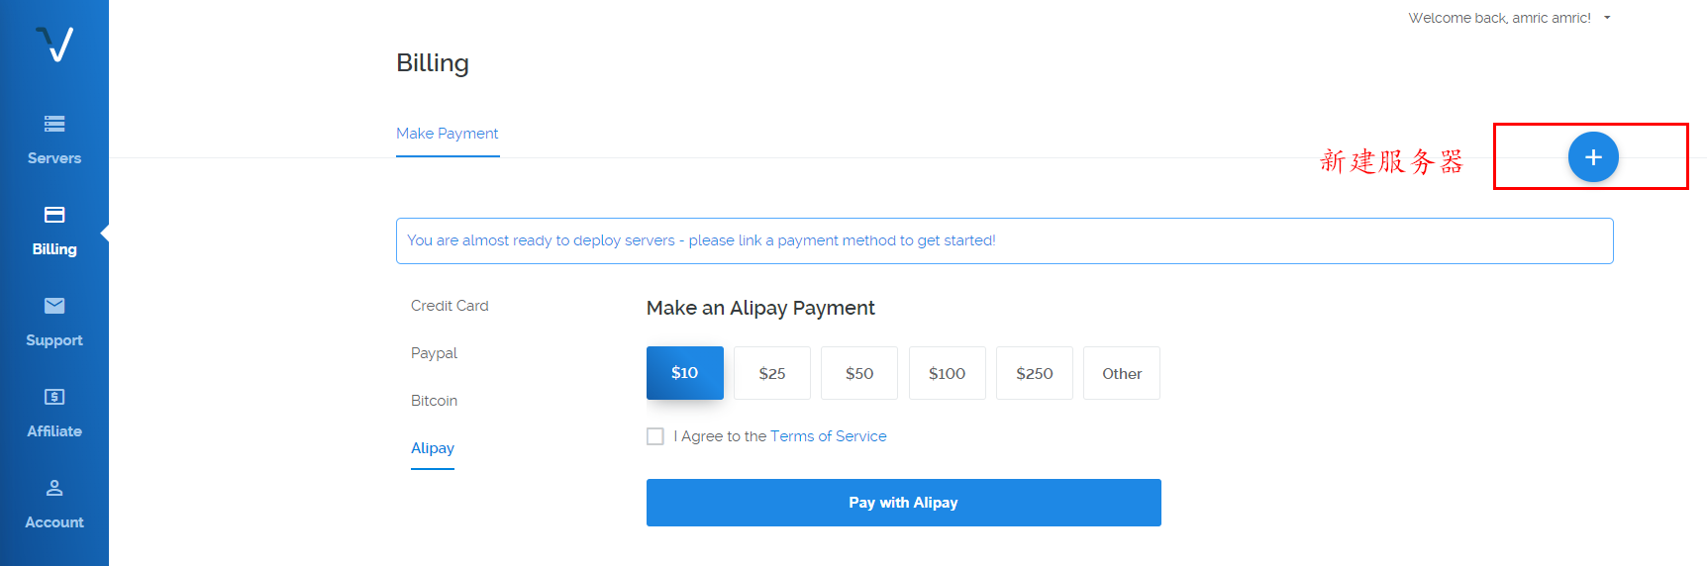Viewport: 1707px width, 566px height.
Task: Select the Alipay payment method
Action: click(433, 448)
